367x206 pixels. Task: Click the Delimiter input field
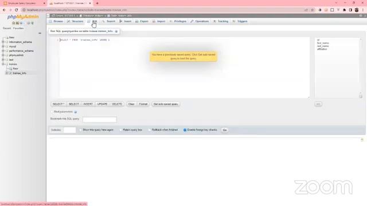(x=69, y=130)
